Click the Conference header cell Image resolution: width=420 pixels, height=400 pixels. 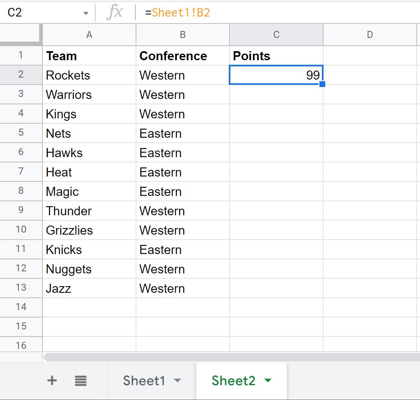pyautogui.click(x=183, y=56)
